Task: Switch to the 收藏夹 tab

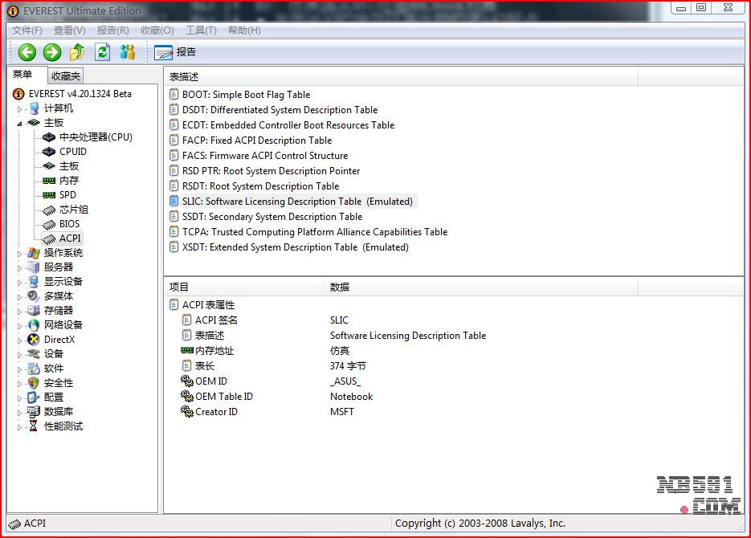Action: (65, 76)
